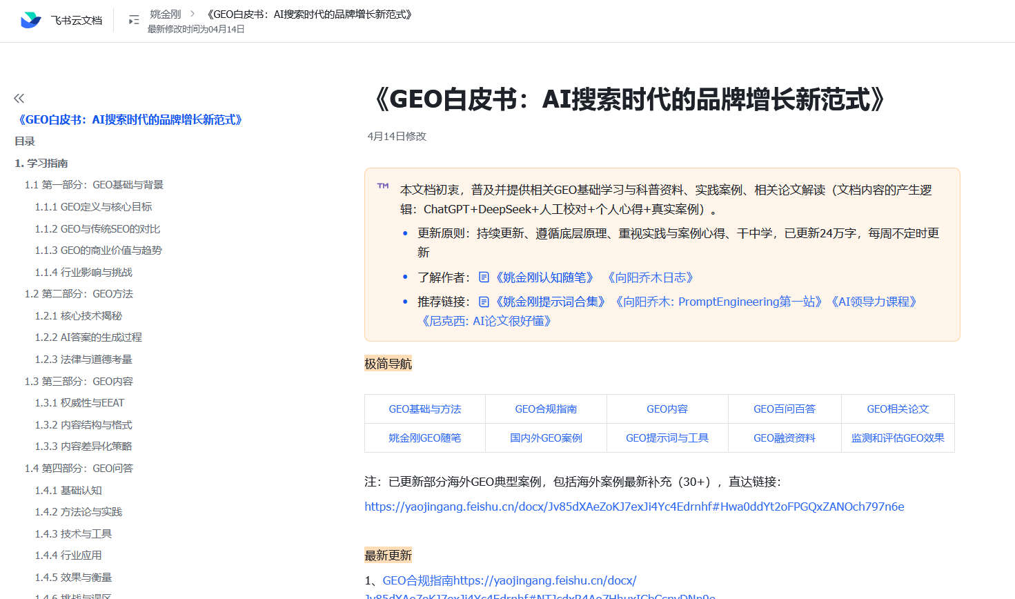The width and height of the screenshot is (1015, 599).
Task: Open GEO百问百答 navigation link
Action: click(x=785, y=409)
